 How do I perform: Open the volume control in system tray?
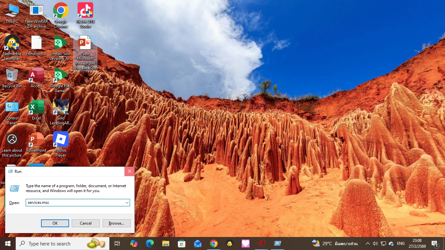[x=375, y=243]
